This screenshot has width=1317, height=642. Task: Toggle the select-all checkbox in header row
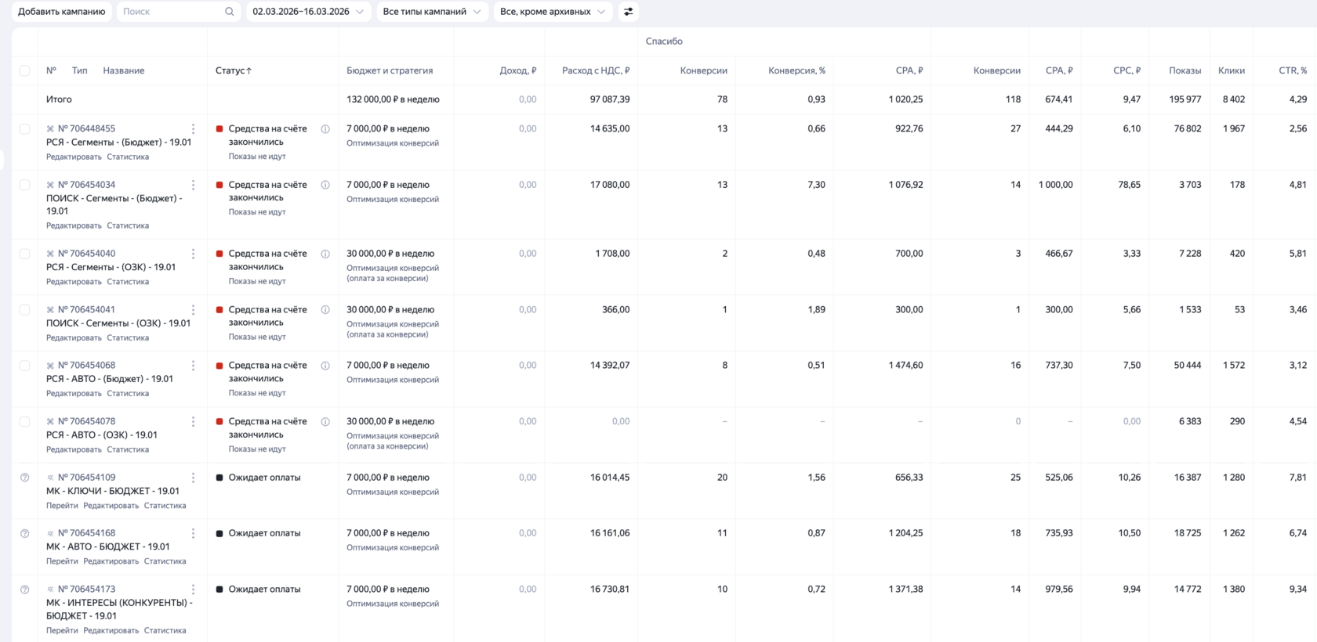24,70
